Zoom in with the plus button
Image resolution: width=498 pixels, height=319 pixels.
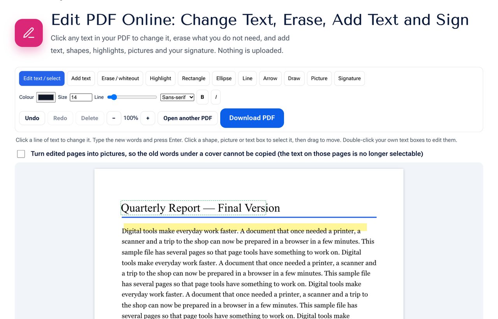pos(148,118)
